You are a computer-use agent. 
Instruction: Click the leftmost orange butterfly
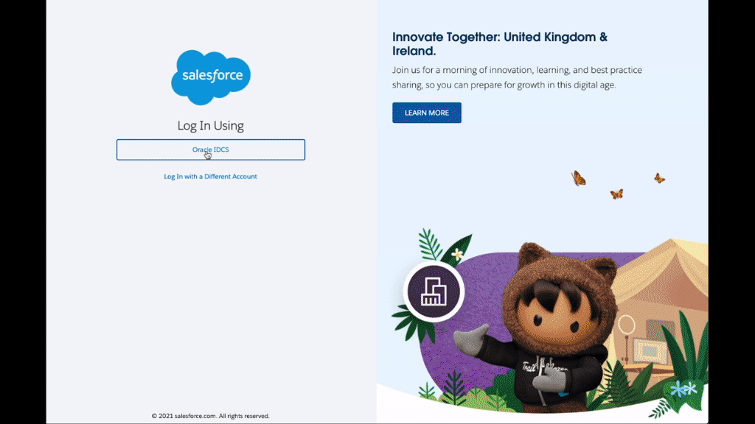pos(578,178)
